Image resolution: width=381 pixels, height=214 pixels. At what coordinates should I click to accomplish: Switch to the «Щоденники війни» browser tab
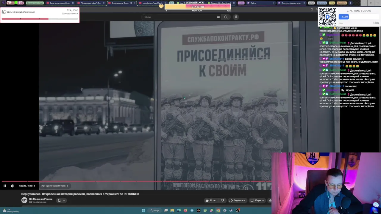click(x=91, y=3)
